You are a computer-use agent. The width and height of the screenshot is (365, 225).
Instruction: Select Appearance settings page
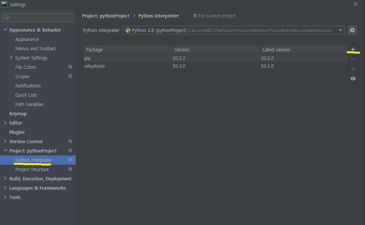pyautogui.click(x=27, y=39)
